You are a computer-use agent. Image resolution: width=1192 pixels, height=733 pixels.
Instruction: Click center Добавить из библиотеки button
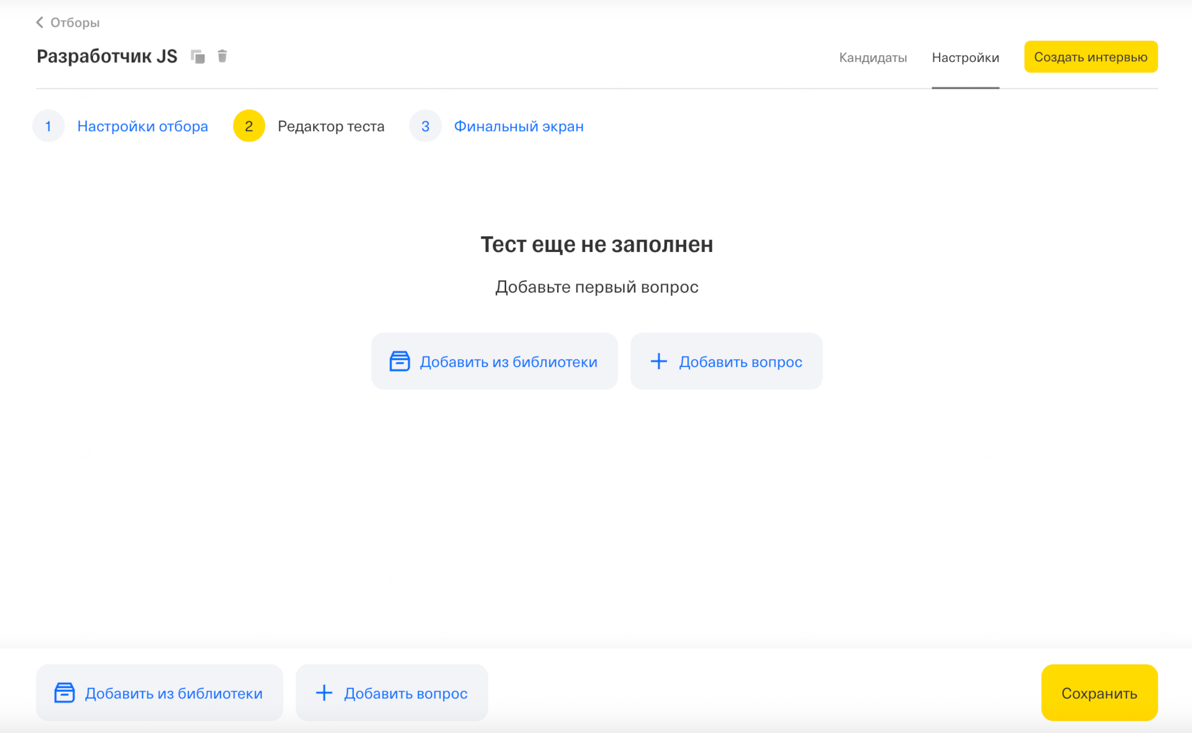(494, 361)
